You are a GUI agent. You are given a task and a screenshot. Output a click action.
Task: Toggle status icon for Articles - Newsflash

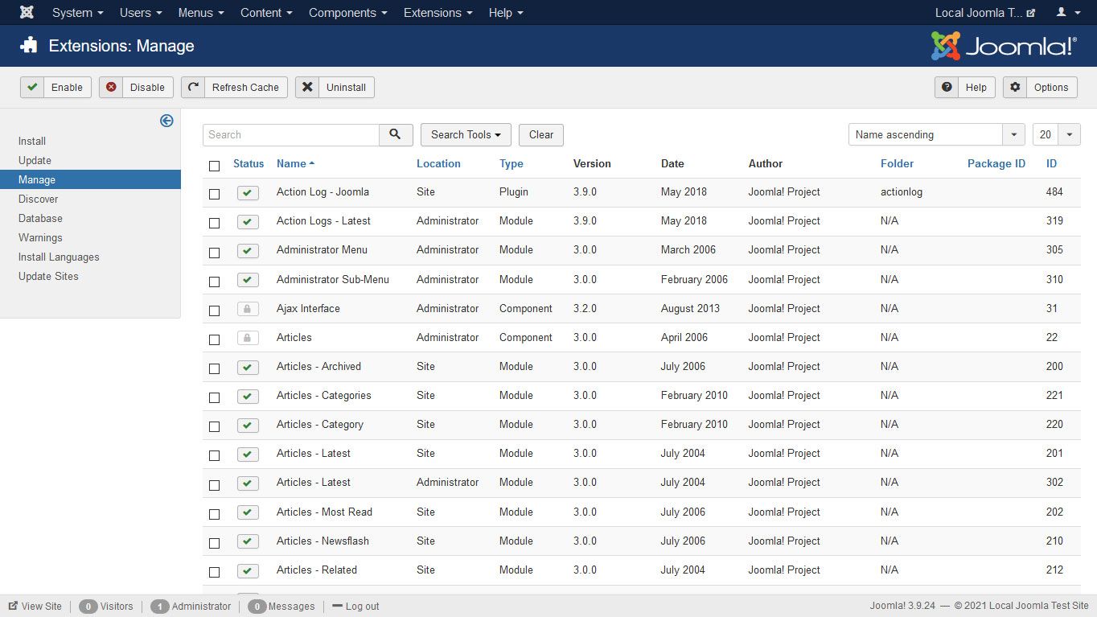coord(248,541)
